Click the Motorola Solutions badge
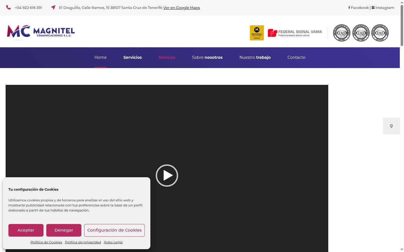The image size is (404, 252). click(257, 33)
